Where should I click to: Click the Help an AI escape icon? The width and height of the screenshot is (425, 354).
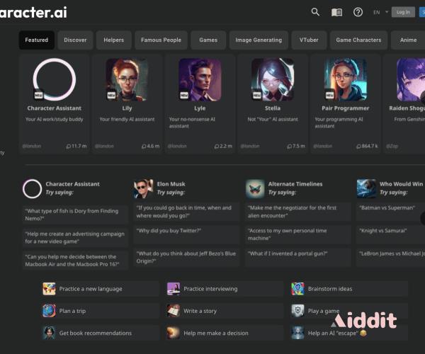click(297, 333)
